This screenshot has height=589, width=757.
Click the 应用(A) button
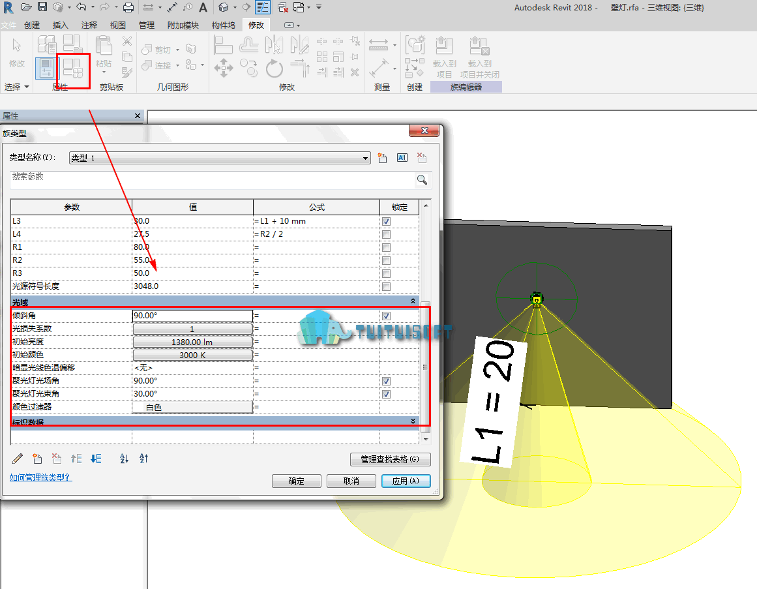[406, 481]
